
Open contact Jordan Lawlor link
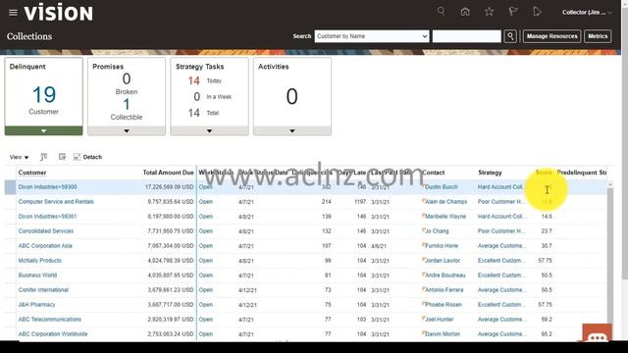coord(443,261)
